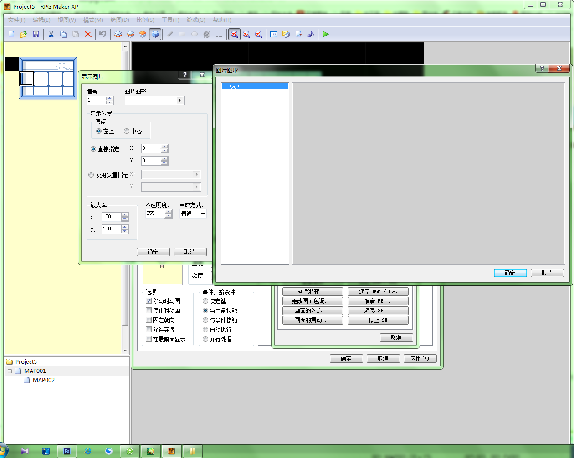
Task: Open the Sound Test music note icon
Action: (311, 34)
